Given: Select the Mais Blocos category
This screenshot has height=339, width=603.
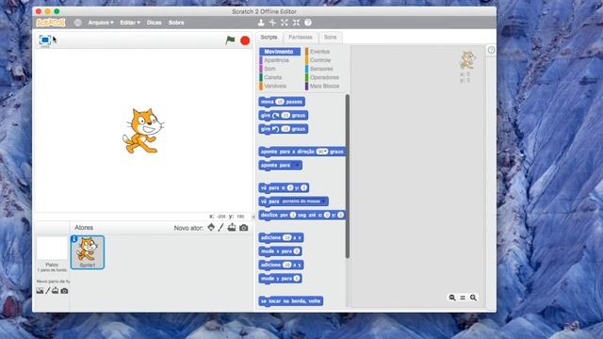Looking at the screenshot, I should coord(324,86).
